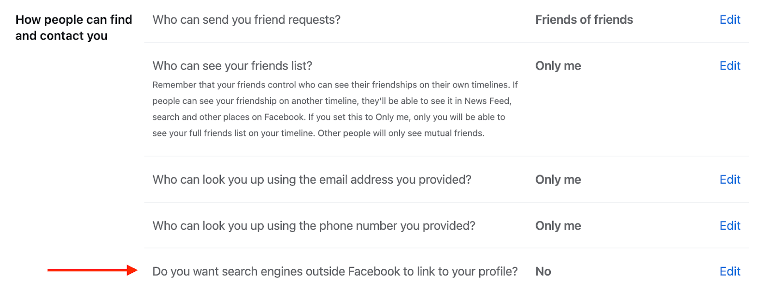Select "Only me" value for phone number lookup
This screenshot has width=773, height=293.
click(558, 226)
